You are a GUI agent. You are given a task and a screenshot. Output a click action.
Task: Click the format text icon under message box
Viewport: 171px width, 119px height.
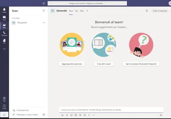(62, 115)
